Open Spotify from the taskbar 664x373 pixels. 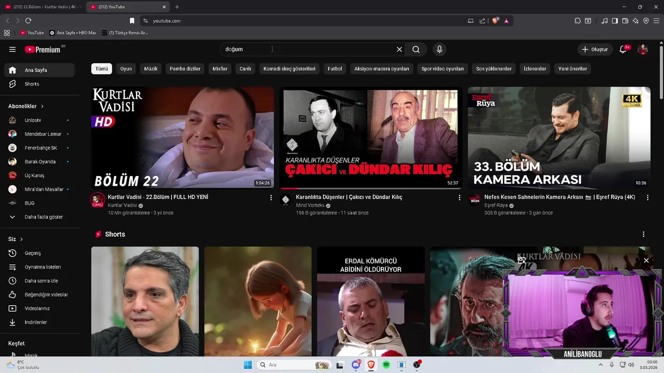pyautogui.click(x=386, y=365)
